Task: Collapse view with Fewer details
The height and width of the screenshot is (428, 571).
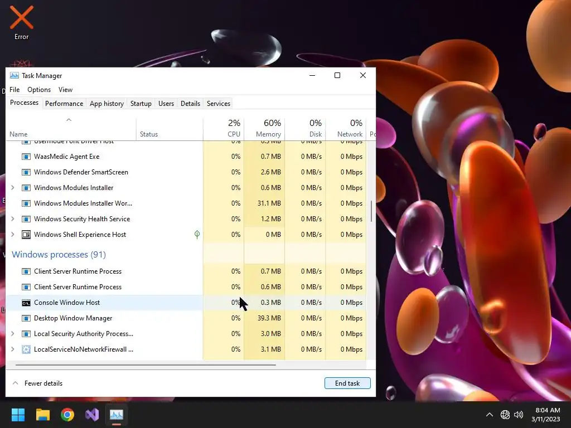Action: (37, 383)
